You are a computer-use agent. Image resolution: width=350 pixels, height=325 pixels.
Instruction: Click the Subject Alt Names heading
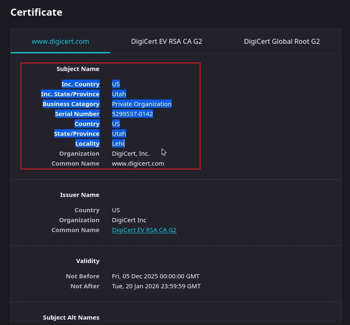(71, 318)
